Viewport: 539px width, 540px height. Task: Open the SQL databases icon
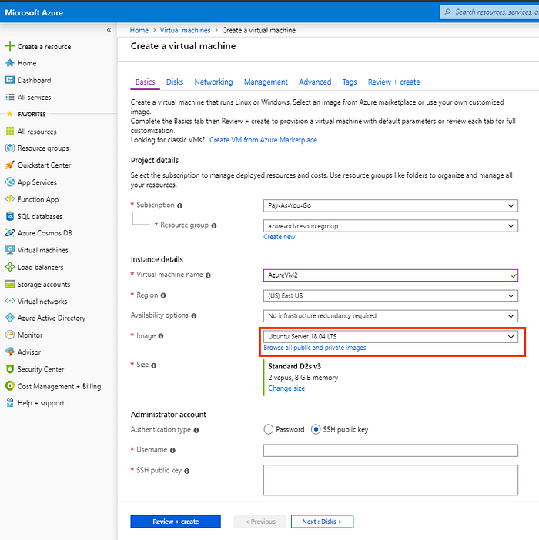click(x=10, y=216)
